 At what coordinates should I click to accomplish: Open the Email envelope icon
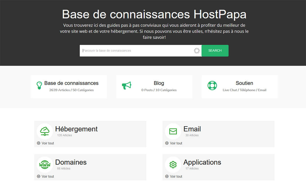pos(173,131)
